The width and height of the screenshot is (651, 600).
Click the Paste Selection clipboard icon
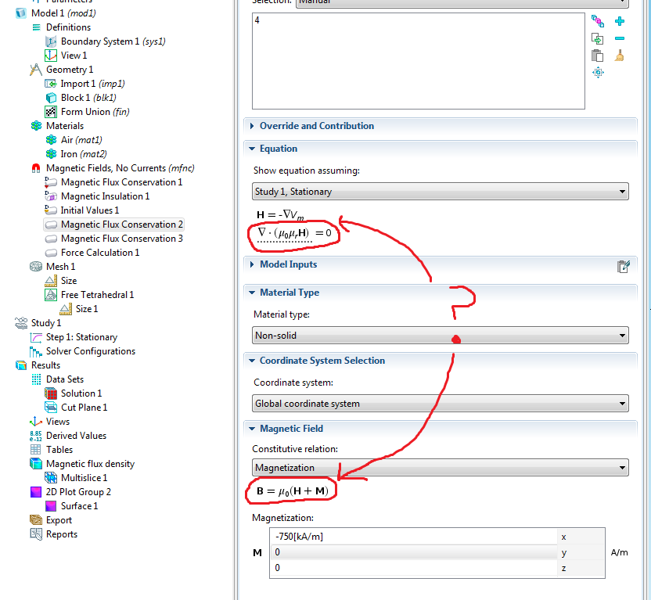point(598,56)
